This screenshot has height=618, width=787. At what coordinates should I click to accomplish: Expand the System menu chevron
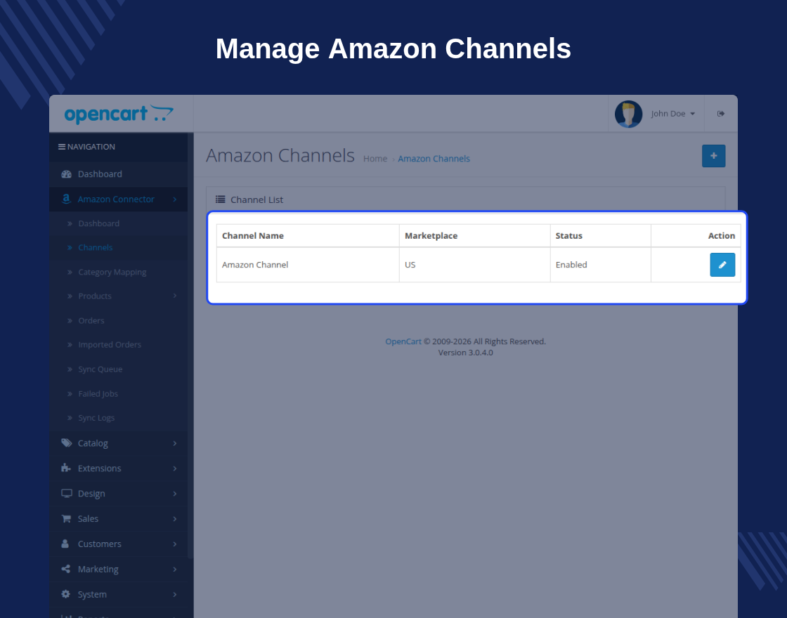(175, 594)
